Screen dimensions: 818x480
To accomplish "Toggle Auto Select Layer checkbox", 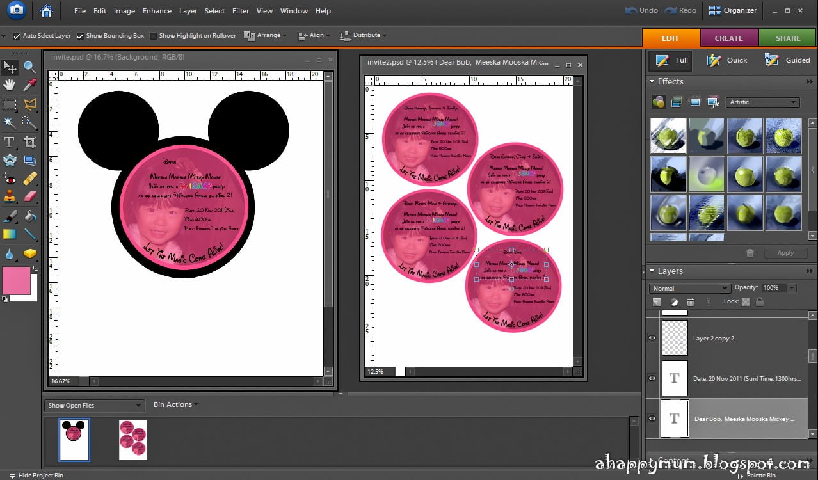I will (17, 36).
